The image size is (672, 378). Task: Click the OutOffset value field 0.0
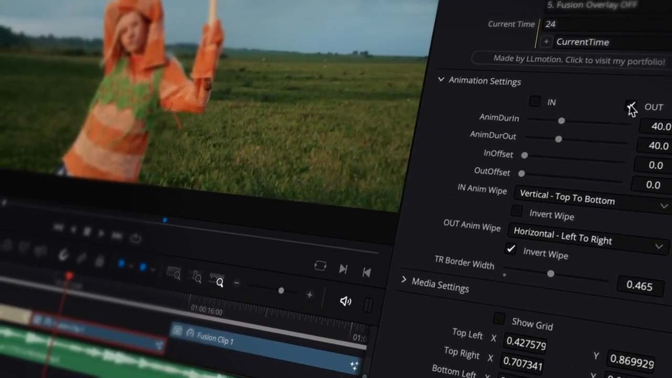tap(651, 184)
